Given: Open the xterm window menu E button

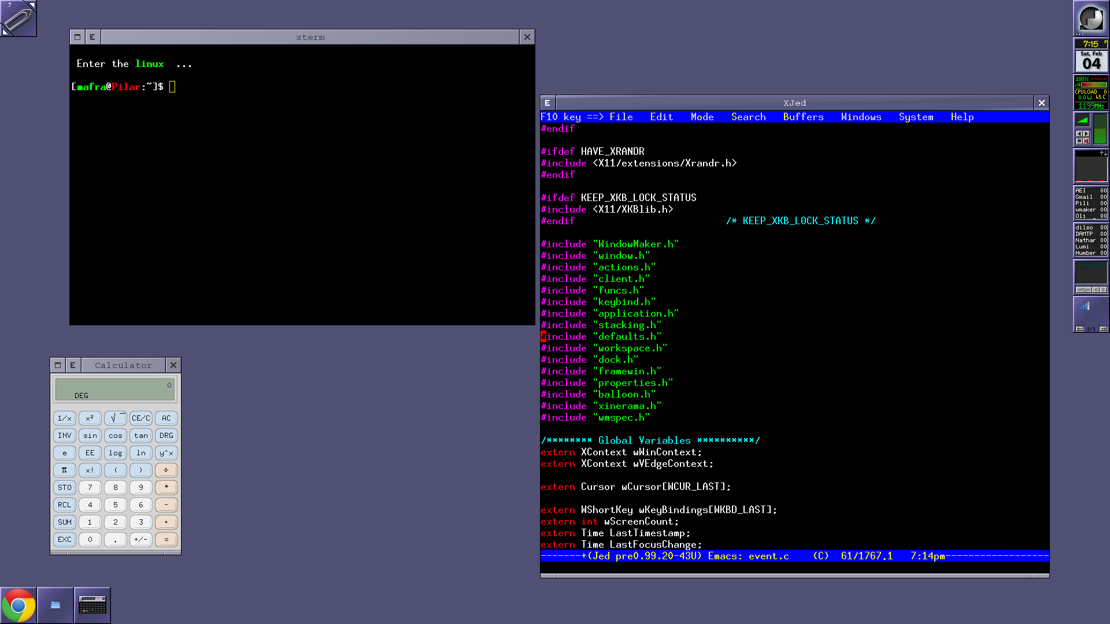Looking at the screenshot, I should pyautogui.click(x=92, y=37).
